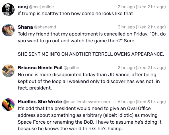Open Brianna's post timestamp 2 hr. ago
This screenshot has width=169, height=135.
click(x=126, y=68)
